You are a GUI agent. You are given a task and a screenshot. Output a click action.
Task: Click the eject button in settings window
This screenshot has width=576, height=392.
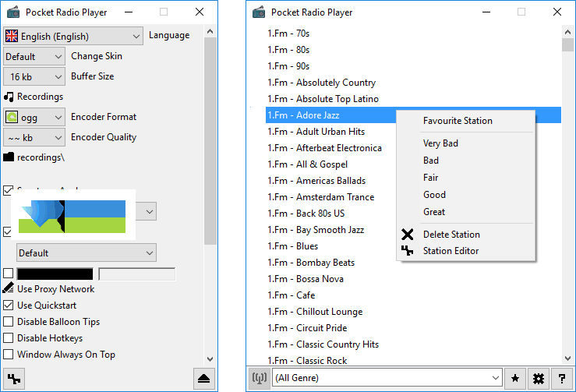204,379
